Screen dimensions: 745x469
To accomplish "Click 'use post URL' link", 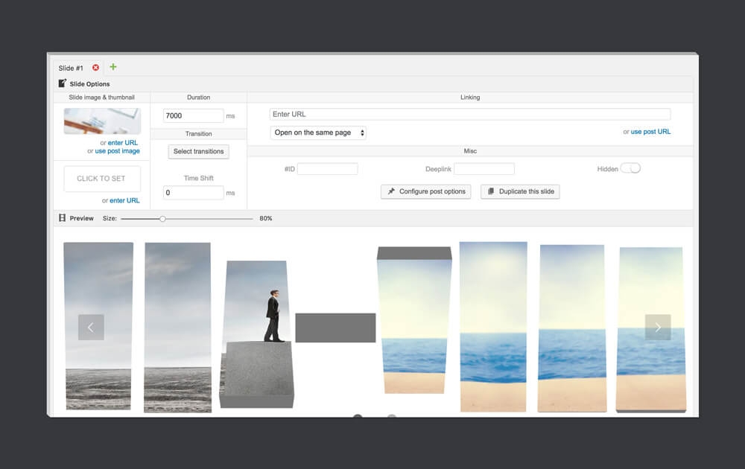I will coord(650,132).
